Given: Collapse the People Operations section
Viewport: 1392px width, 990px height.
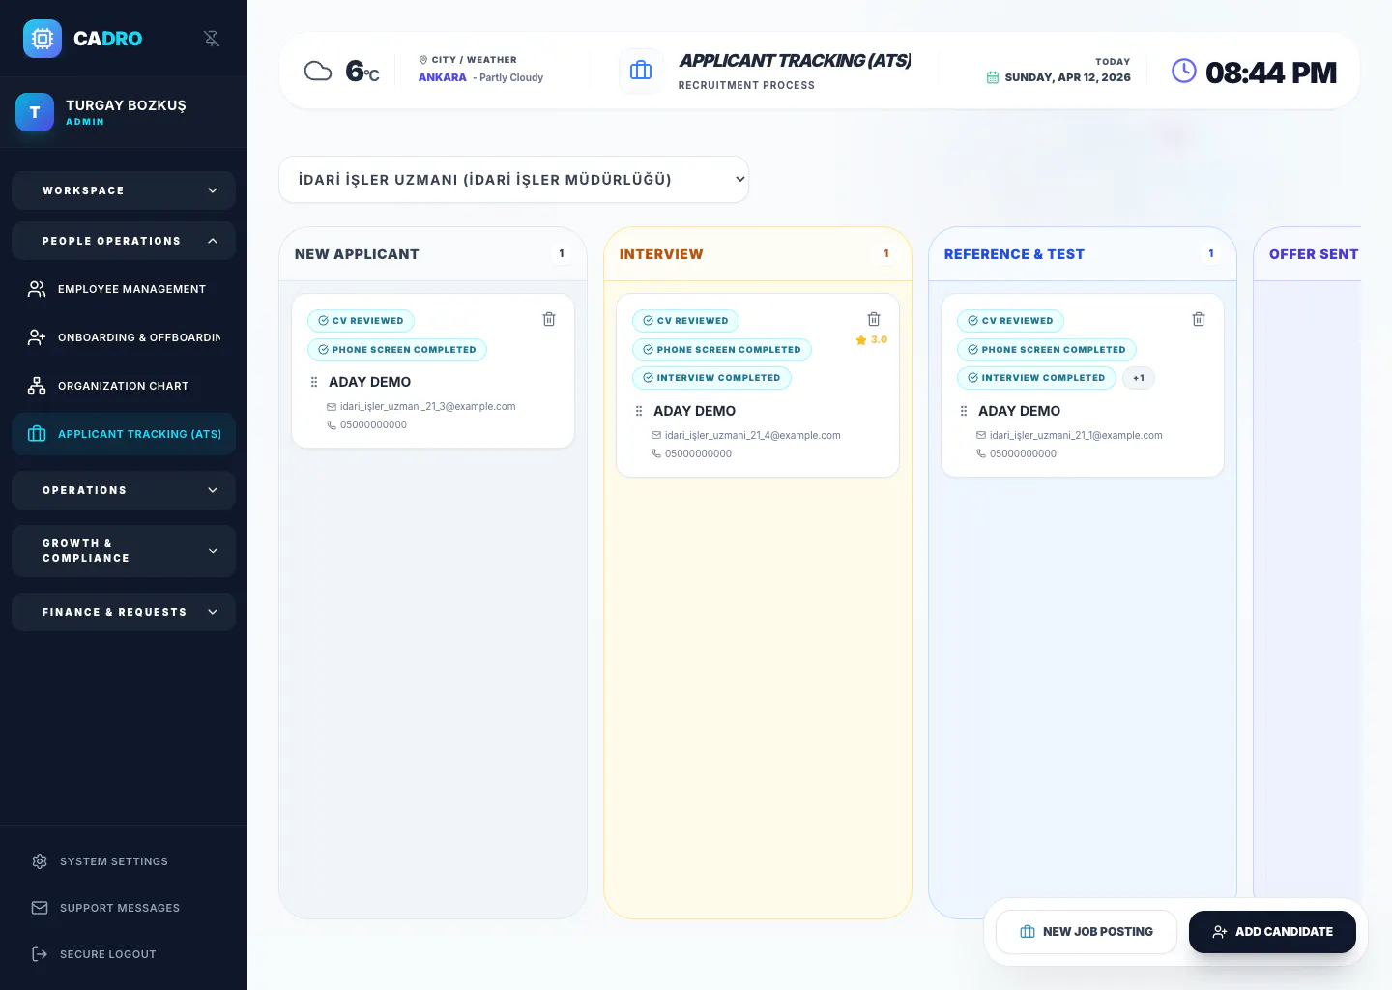Looking at the screenshot, I should 124,241.
